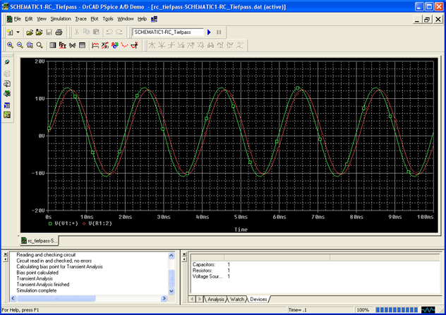Switch to the Watch tab

pos(238,299)
